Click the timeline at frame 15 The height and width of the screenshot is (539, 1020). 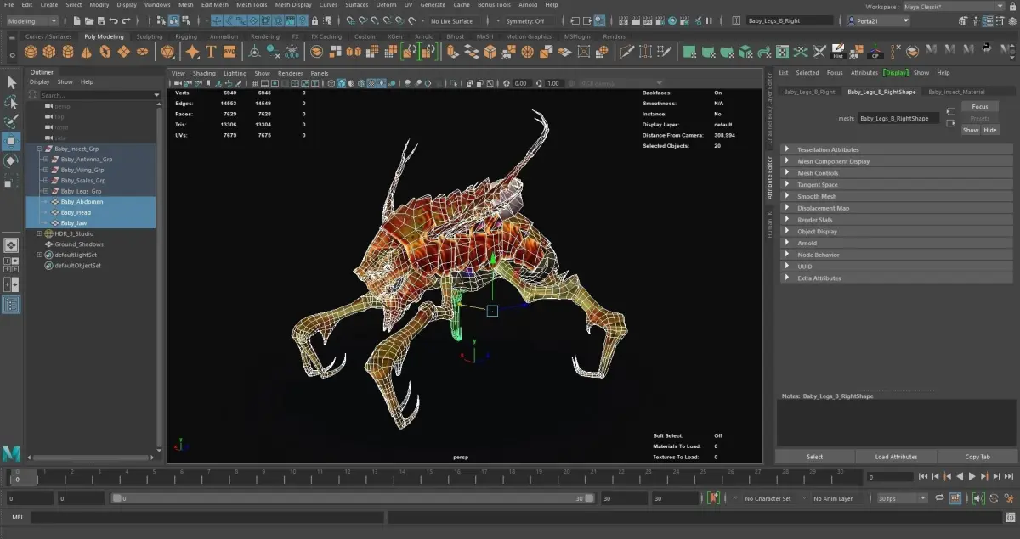[431, 477]
